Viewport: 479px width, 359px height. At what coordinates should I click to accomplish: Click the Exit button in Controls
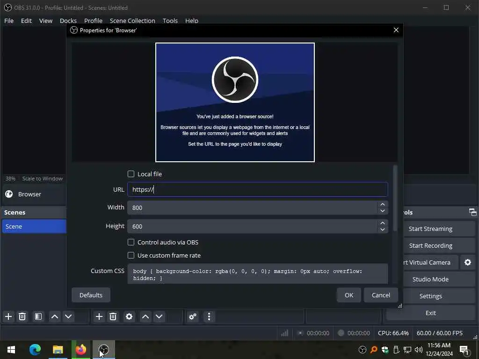click(x=430, y=313)
